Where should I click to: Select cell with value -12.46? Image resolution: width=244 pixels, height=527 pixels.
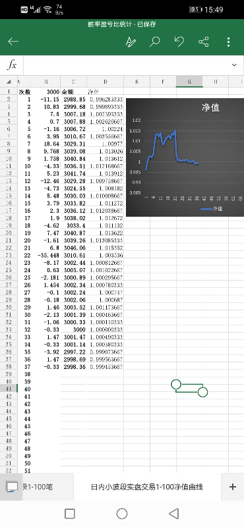pyautogui.click(x=46, y=180)
